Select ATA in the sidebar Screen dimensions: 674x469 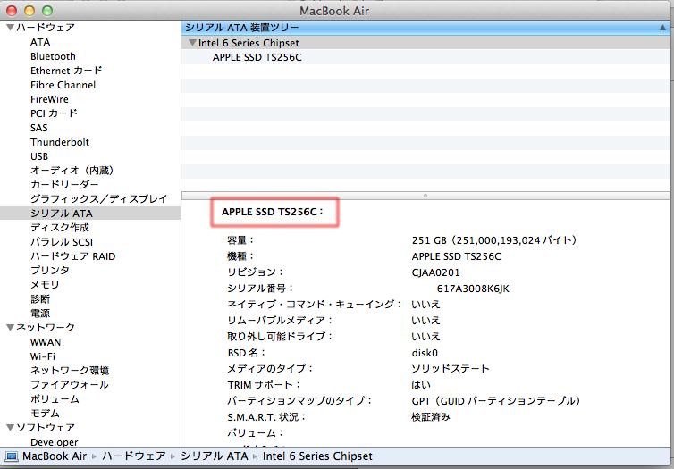(x=40, y=42)
